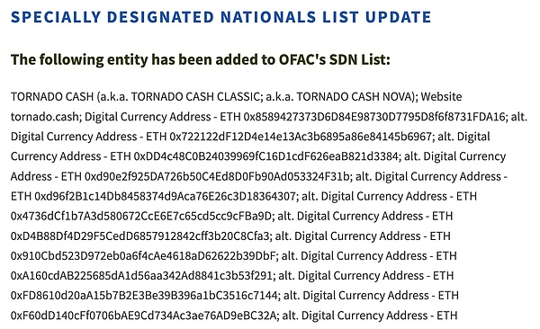Click the 'following entity has been added' subheading
540x329 pixels.
click(x=201, y=59)
